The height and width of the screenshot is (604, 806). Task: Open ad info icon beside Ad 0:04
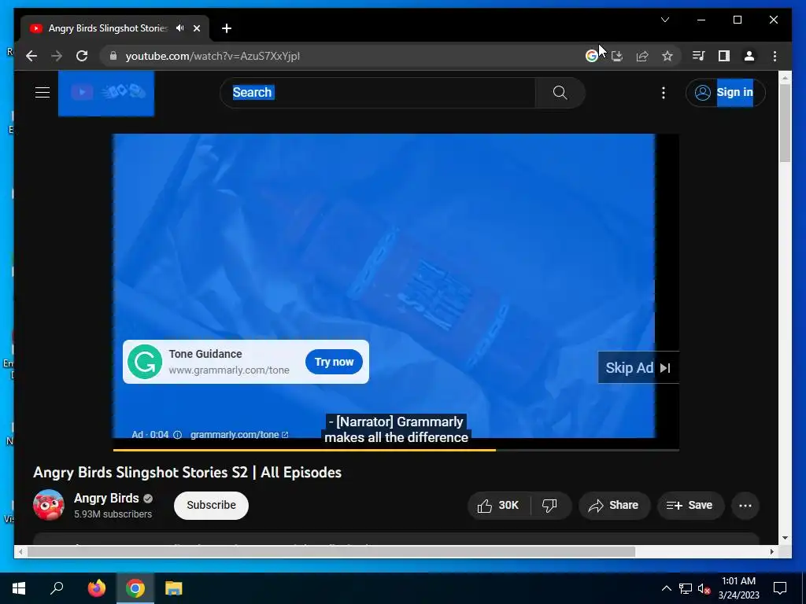point(177,435)
